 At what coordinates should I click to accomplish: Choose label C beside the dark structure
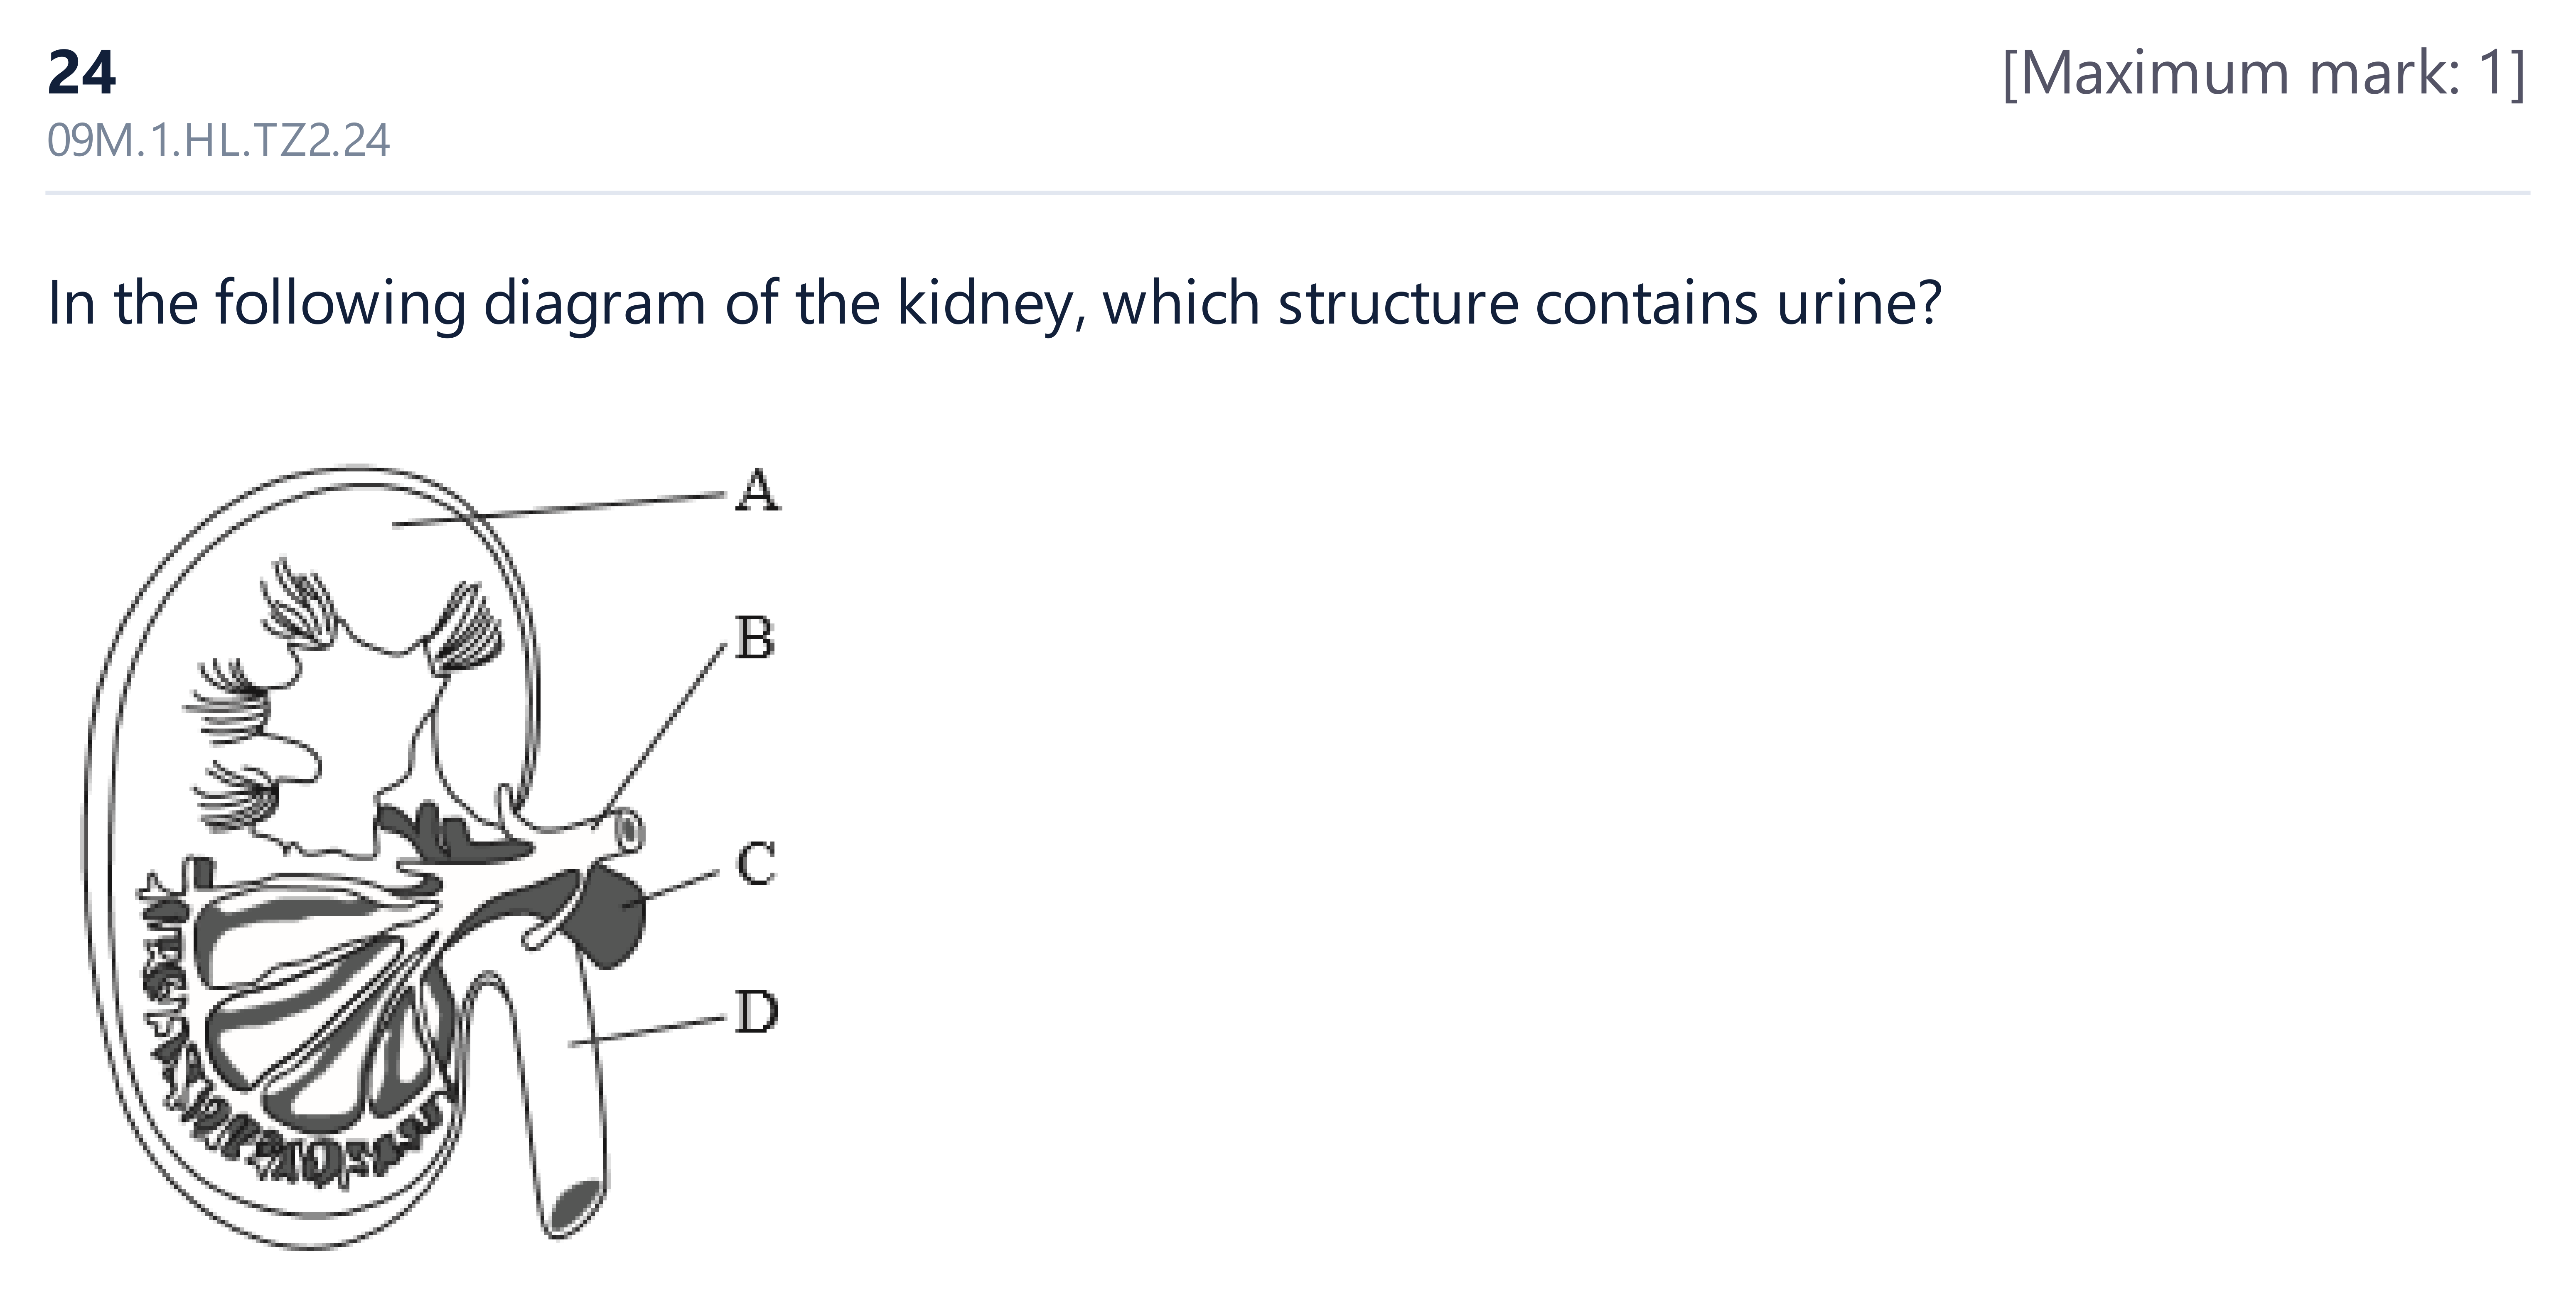point(757,863)
